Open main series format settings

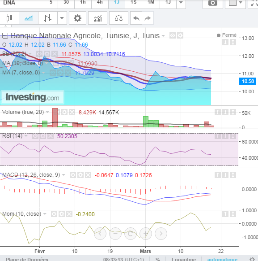click(x=180, y=35)
